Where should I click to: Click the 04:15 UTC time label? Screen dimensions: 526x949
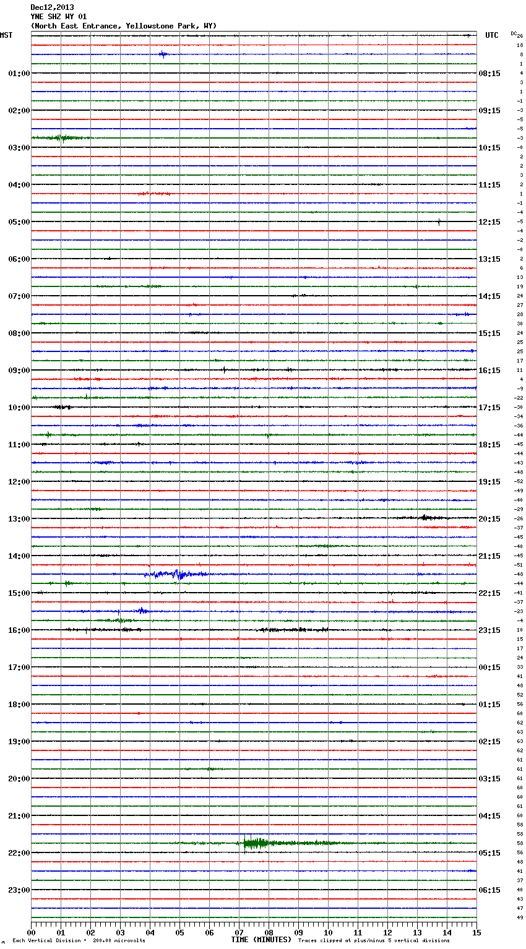(x=489, y=816)
